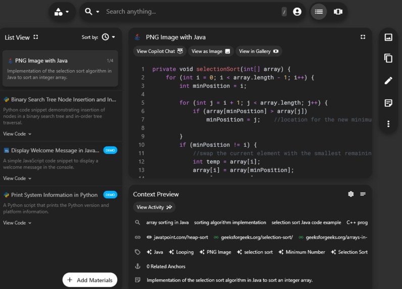Select the PNG Image with Java card
The image size is (402, 289).
click(x=60, y=69)
